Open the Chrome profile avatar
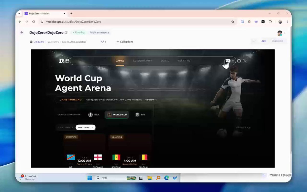307x192 pixels. click(x=280, y=22)
